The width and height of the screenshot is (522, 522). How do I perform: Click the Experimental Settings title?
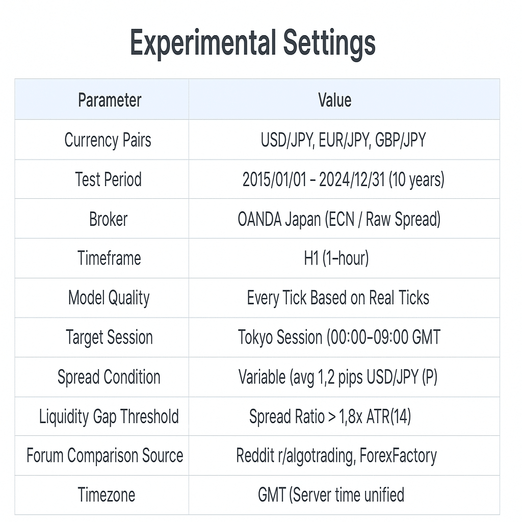pyautogui.click(x=253, y=43)
